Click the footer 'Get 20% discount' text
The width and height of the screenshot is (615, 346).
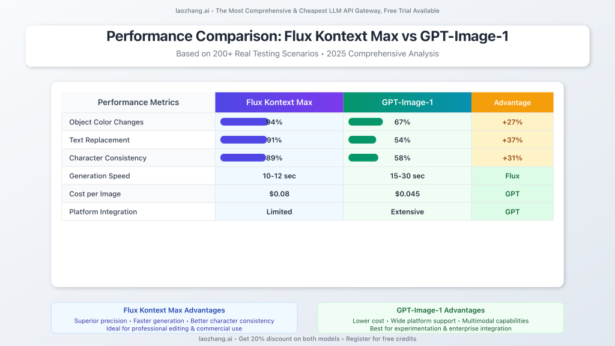[307, 339]
